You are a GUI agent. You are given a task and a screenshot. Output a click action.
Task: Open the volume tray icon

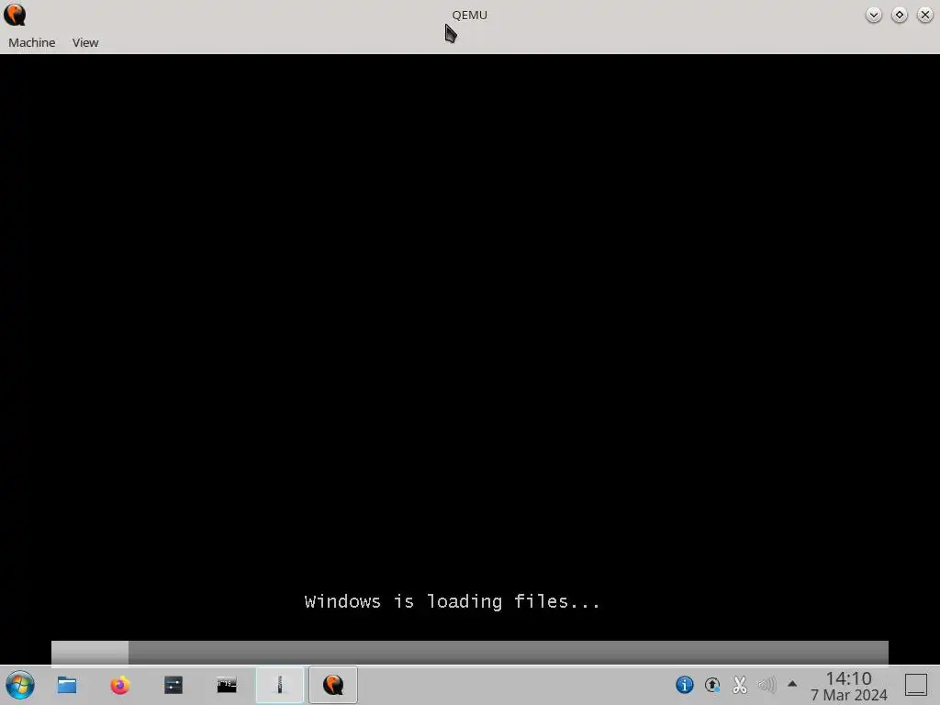click(x=767, y=685)
